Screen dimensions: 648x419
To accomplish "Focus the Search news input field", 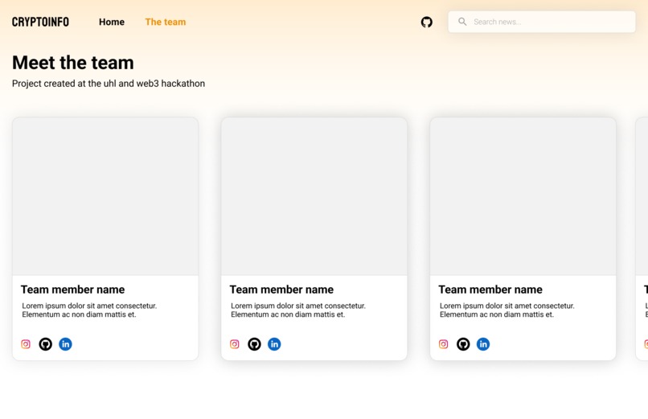I will 542,22.
